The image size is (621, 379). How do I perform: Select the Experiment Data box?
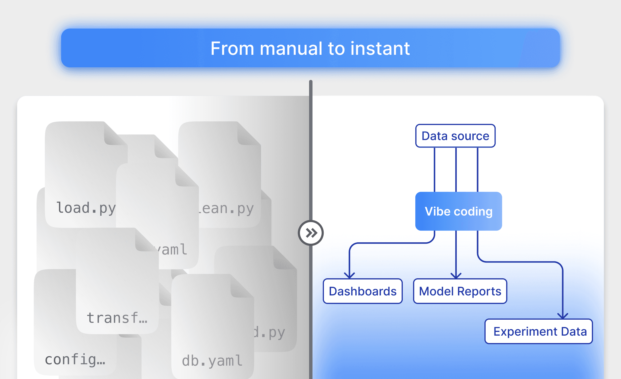[539, 331]
